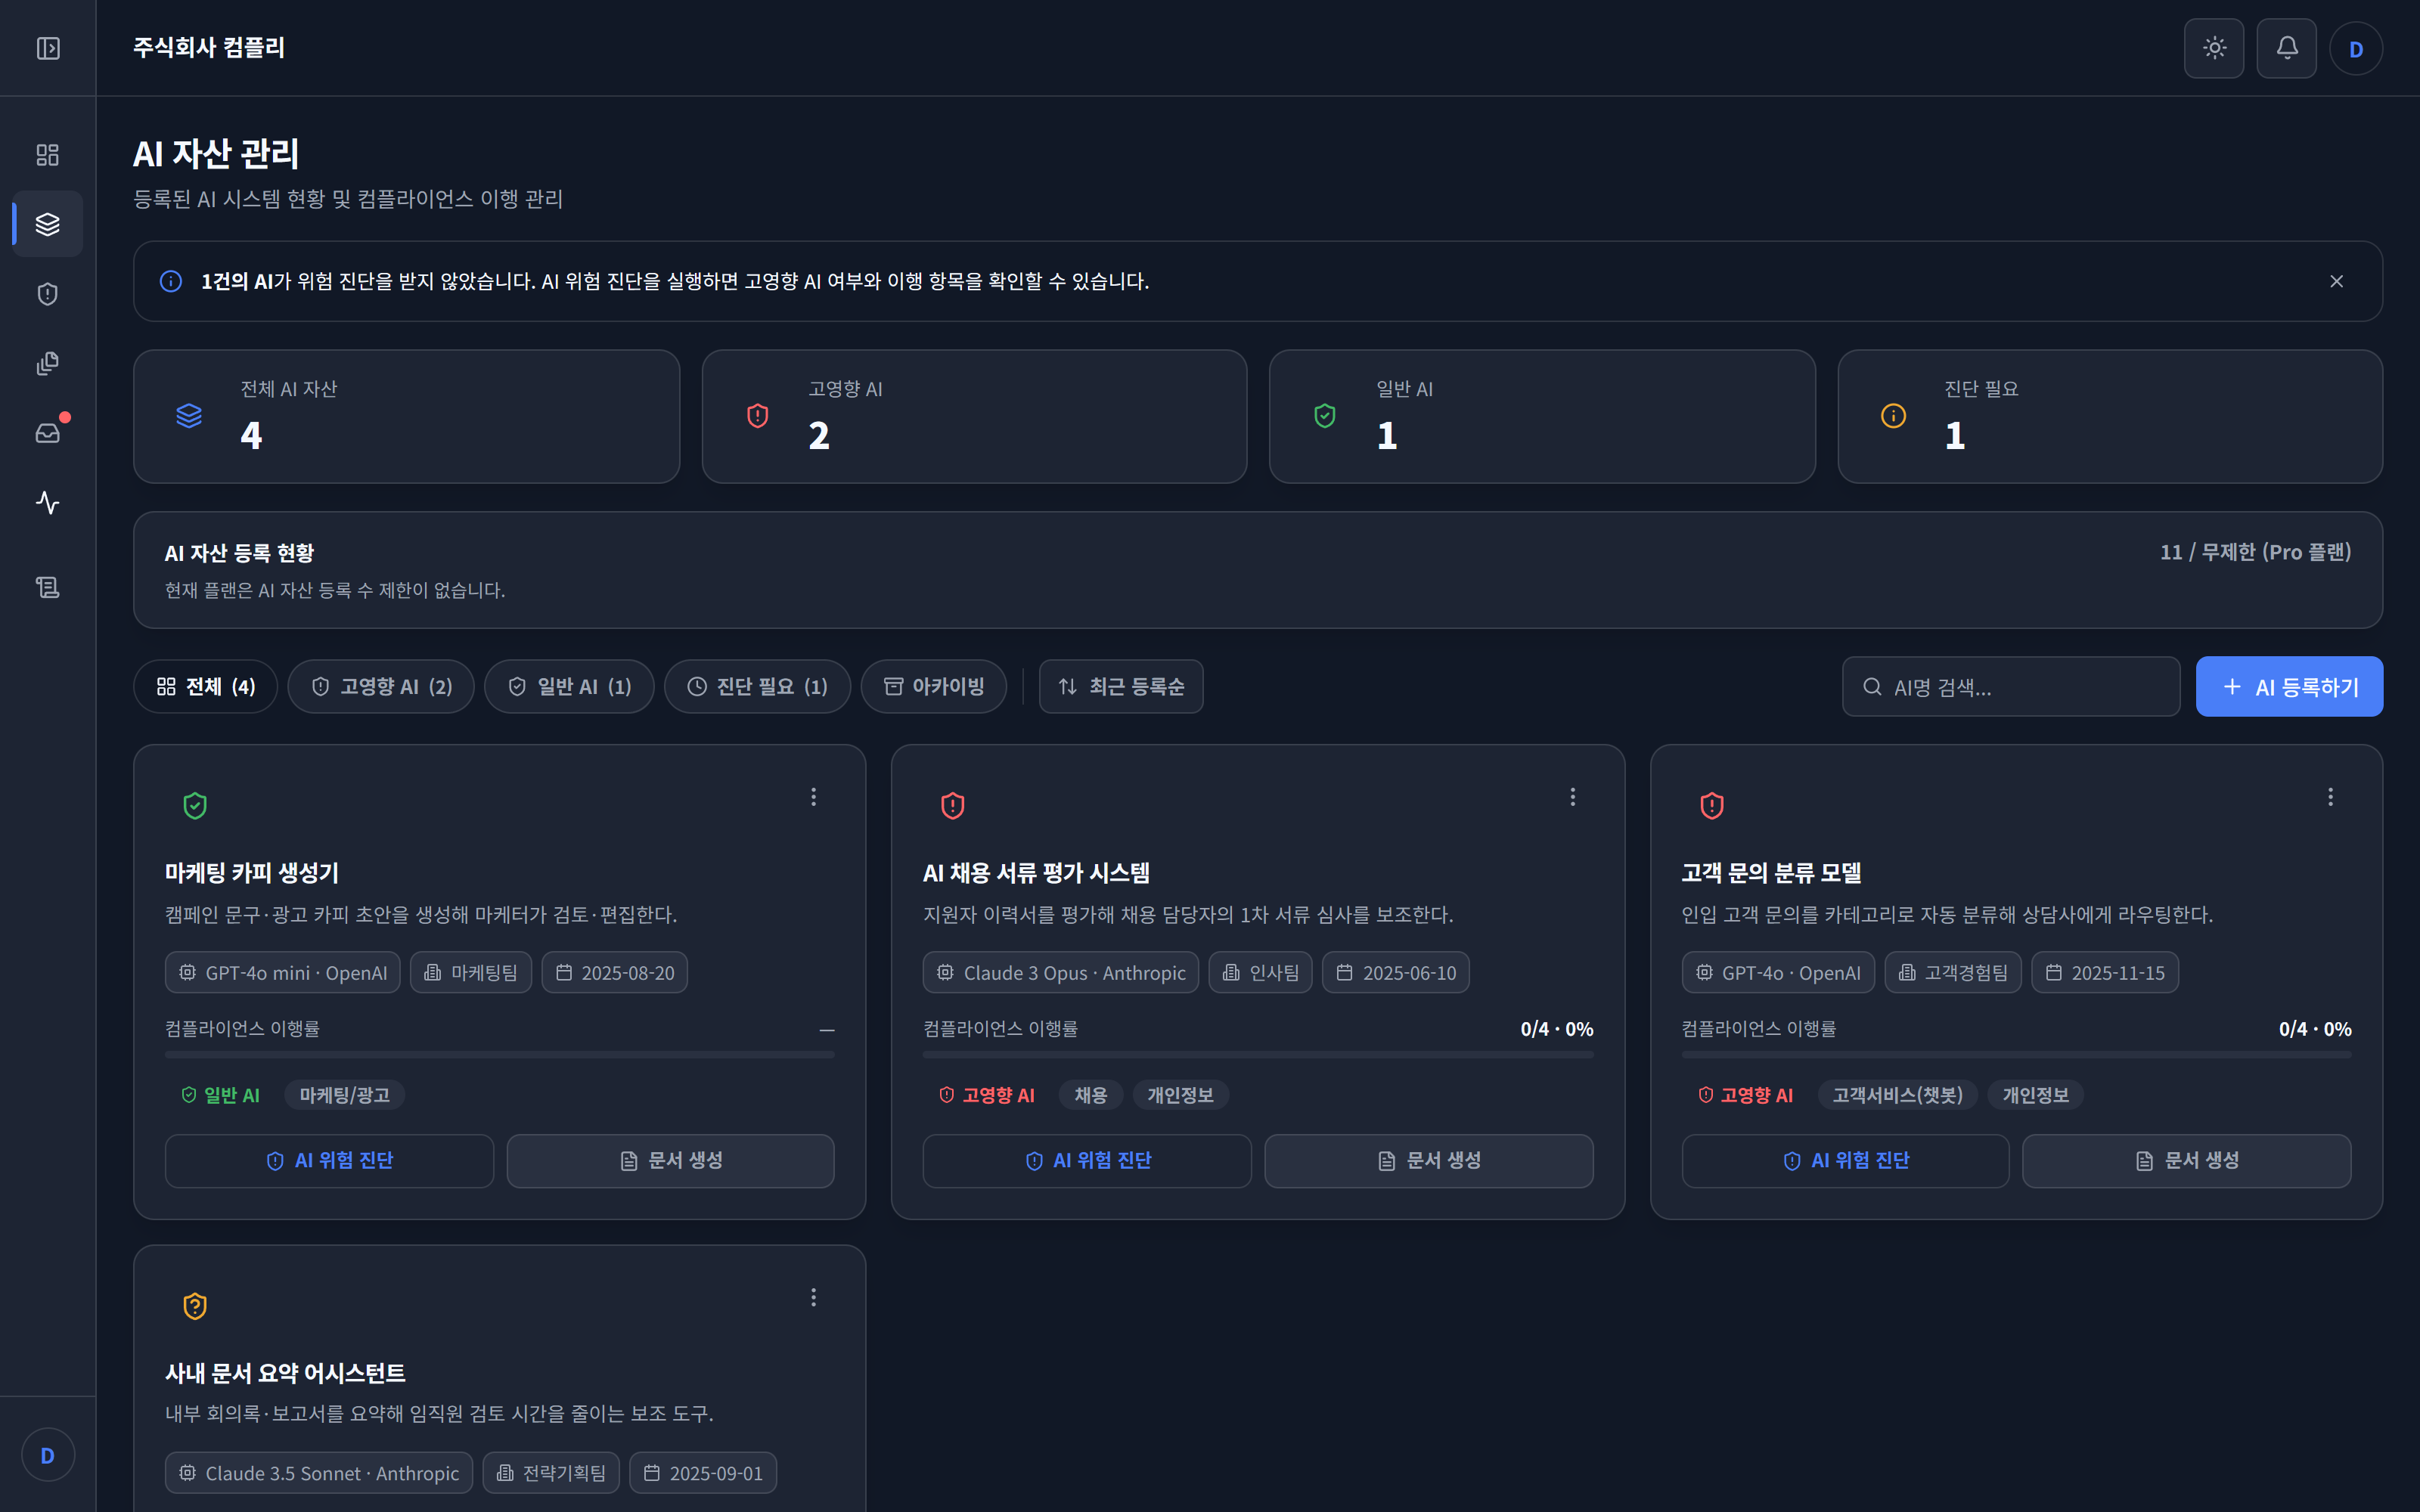Click red shield icon on AI 채용 서류 평가 card
This screenshot has height=1512, width=2420.
(x=953, y=805)
